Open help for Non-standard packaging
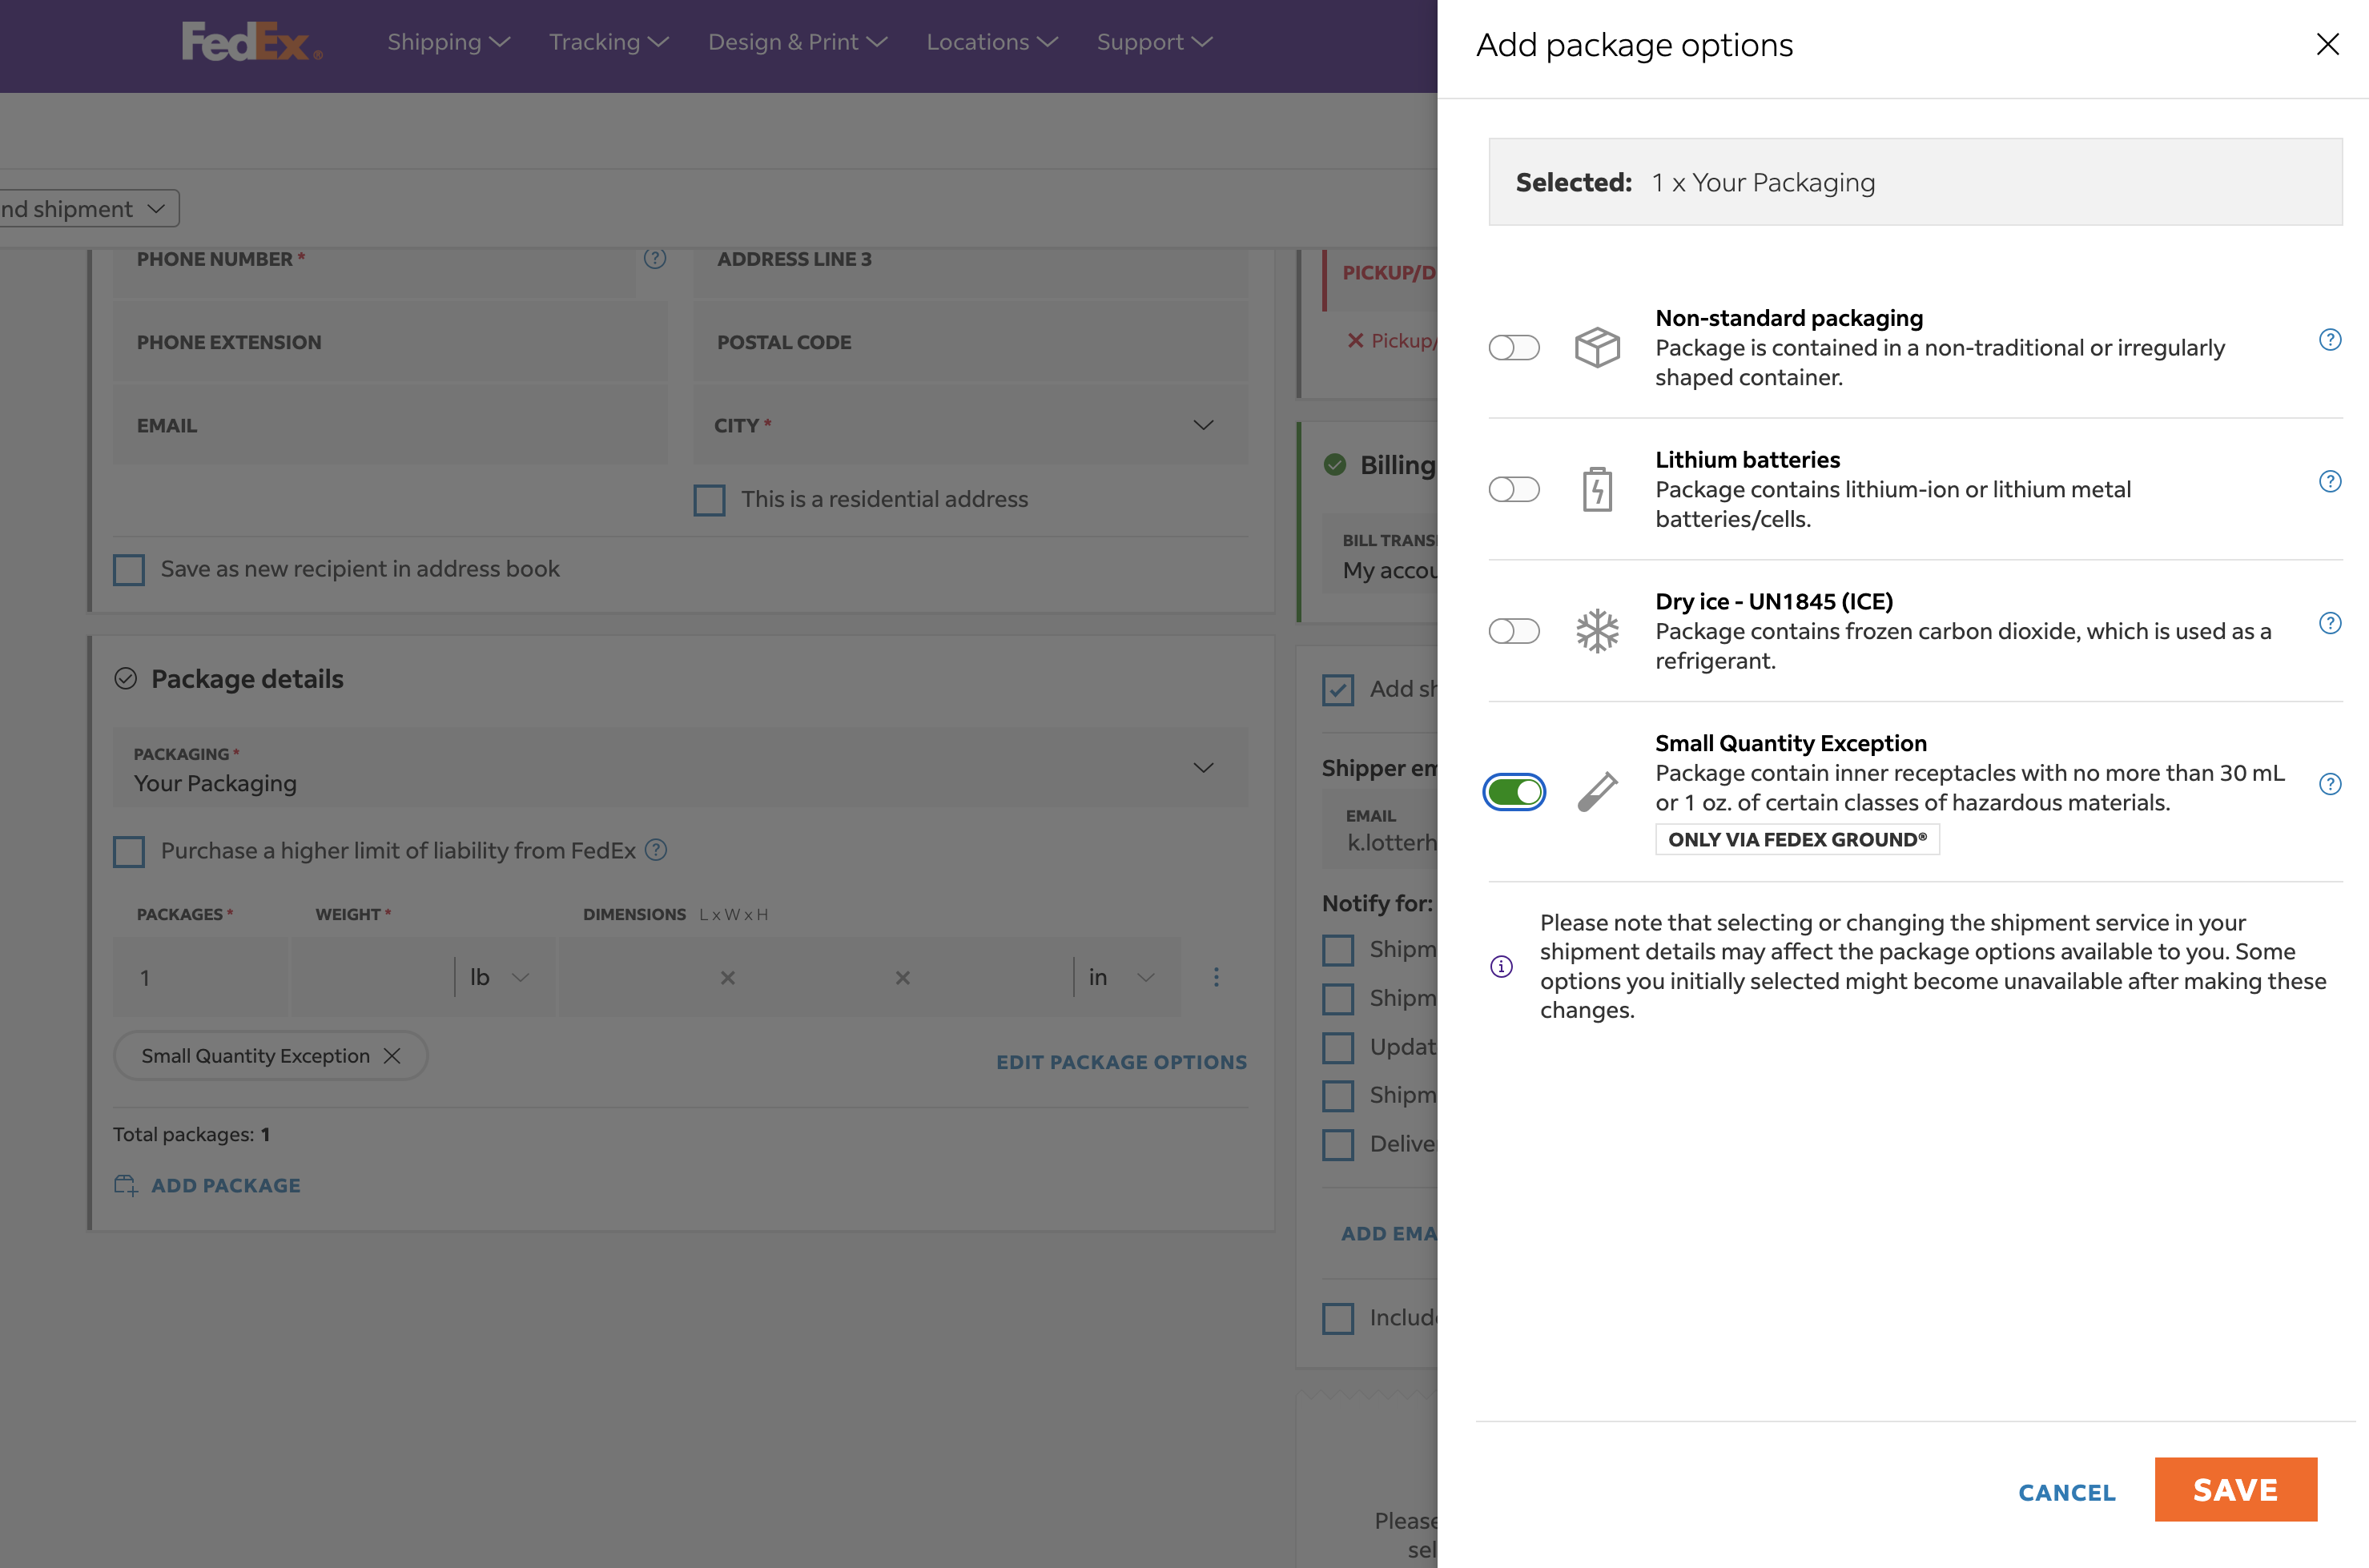This screenshot has height=1568, width=2369. tap(2330, 340)
